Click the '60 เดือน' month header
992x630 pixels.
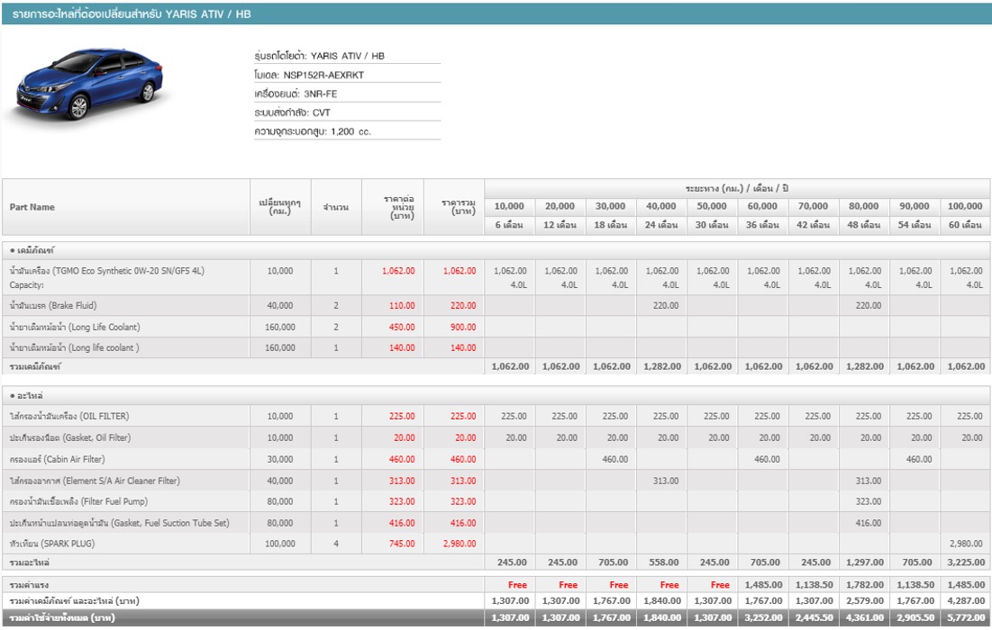click(x=965, y=225)
